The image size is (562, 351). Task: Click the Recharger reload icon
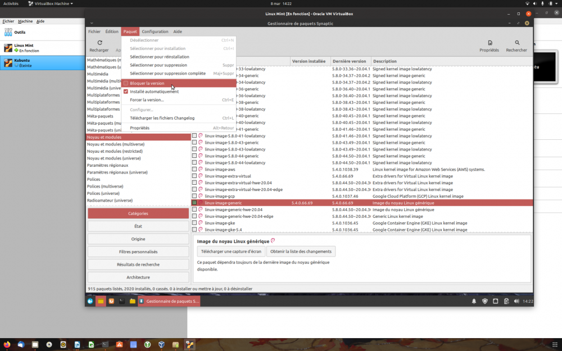99,43
